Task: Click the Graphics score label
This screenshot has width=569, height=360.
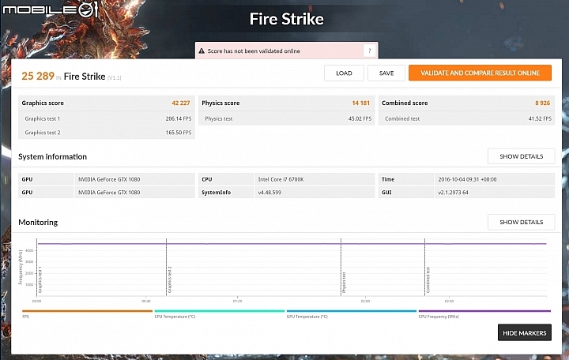Action: coord(43,103)
